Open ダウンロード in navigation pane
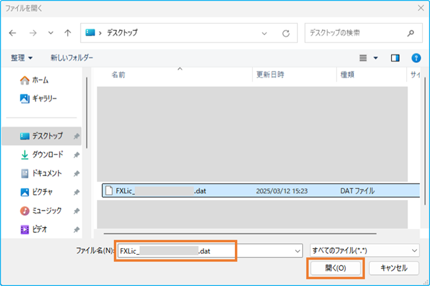Viewport: 430px width, 286px height. (42, 154)
